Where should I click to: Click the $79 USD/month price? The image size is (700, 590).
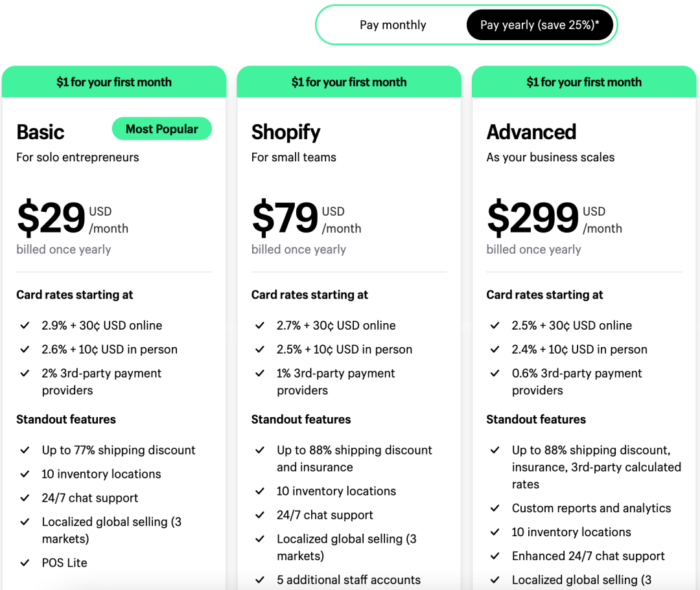(306, 218)
